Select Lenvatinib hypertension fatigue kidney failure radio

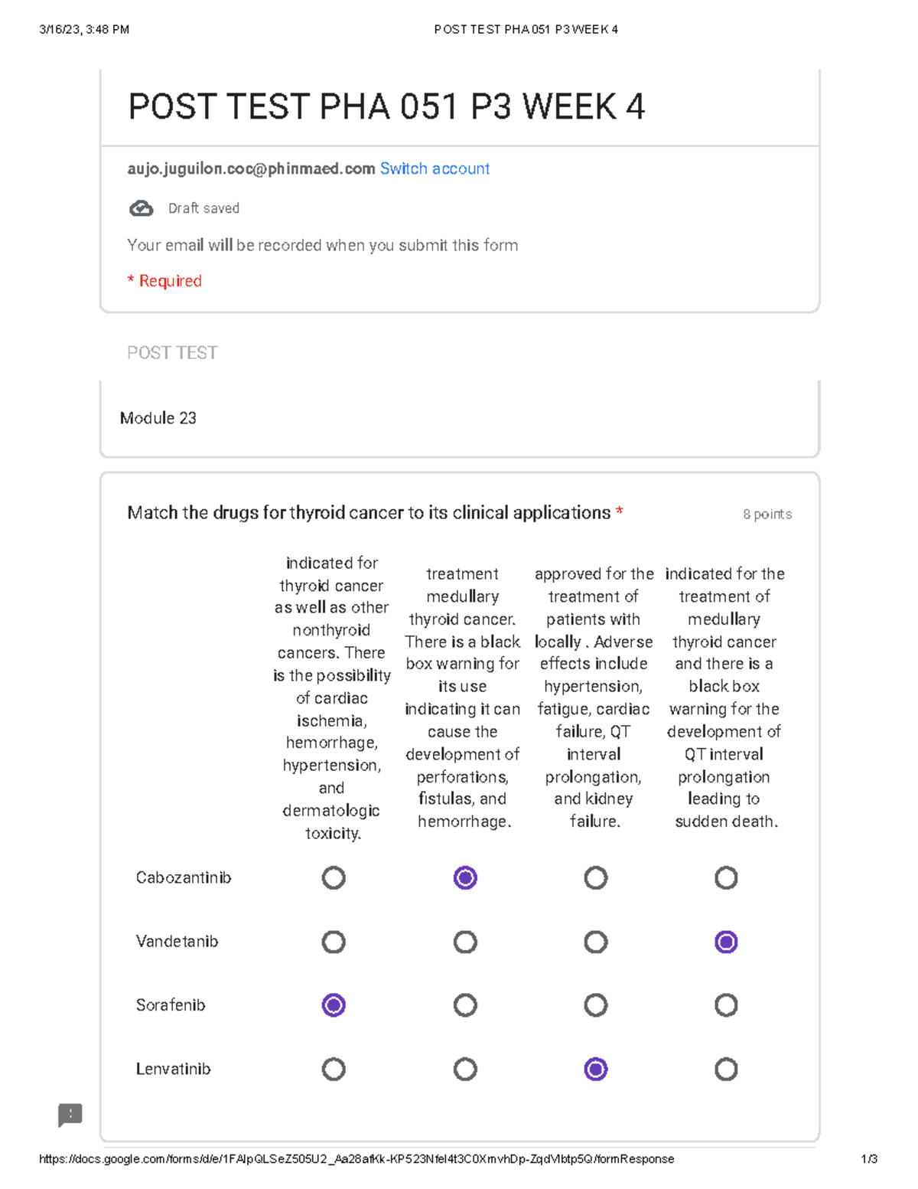coord(596,1069)
